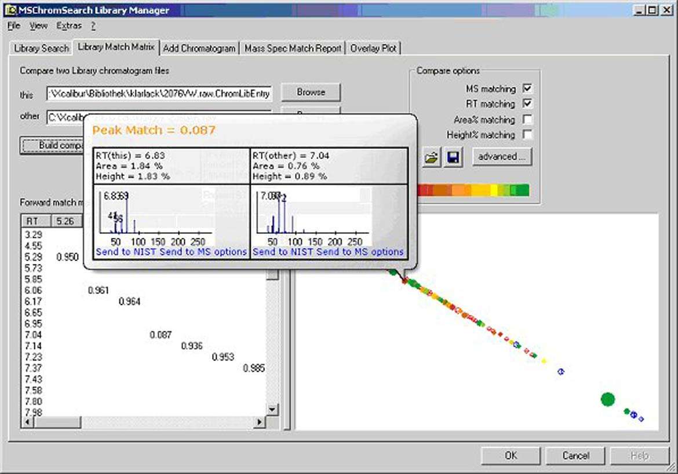Open the Mass Spec Match Report tab
678x474 pixels.
[x=293, y=49]
